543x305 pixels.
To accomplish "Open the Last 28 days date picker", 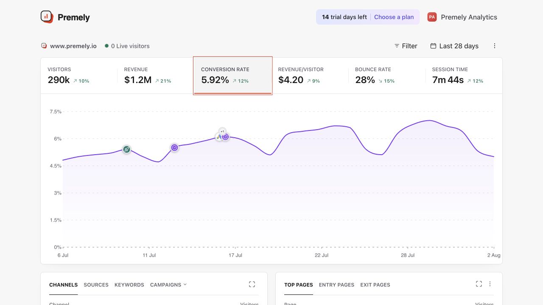I will tap(454, 46).
